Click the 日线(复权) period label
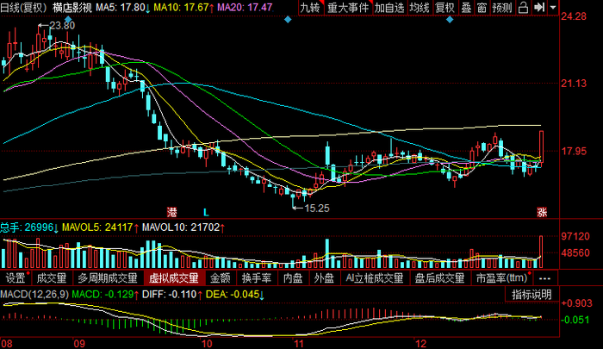 (24, 7)
